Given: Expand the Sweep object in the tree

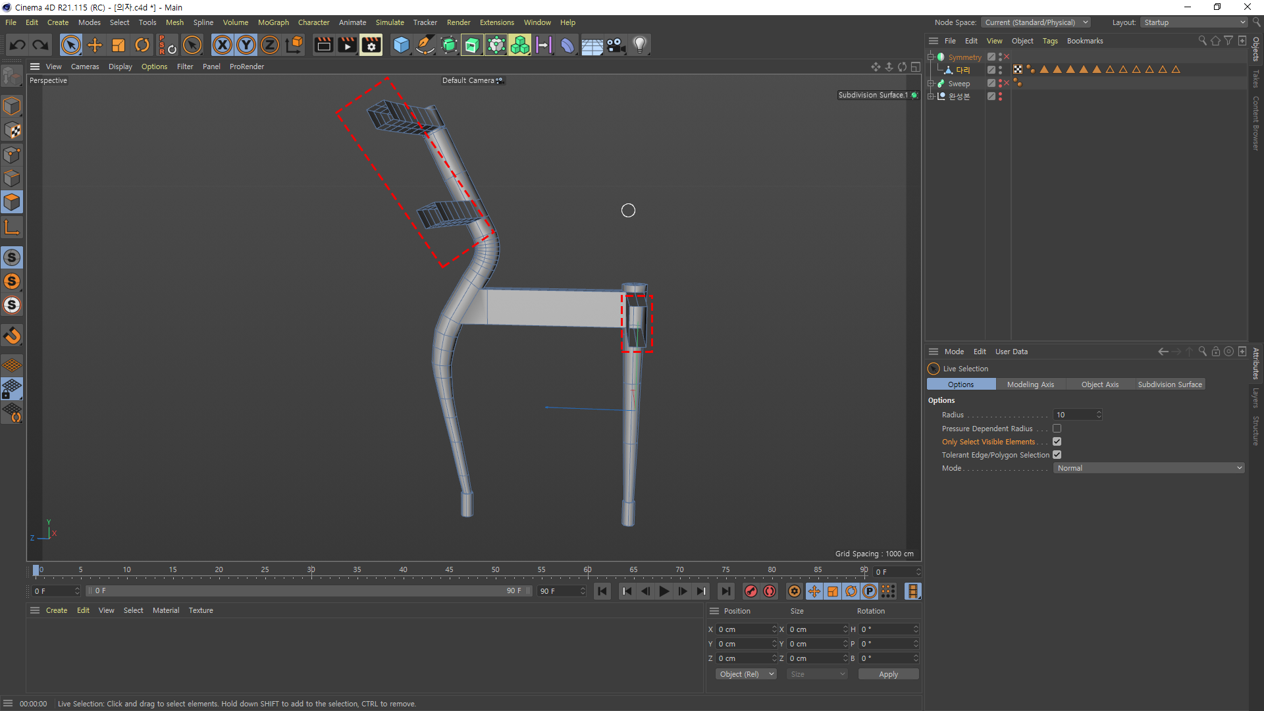Looking at the screenshot, I should (931, 84).
